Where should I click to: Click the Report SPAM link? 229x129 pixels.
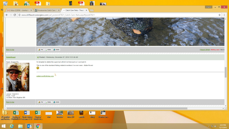(205, 50)
